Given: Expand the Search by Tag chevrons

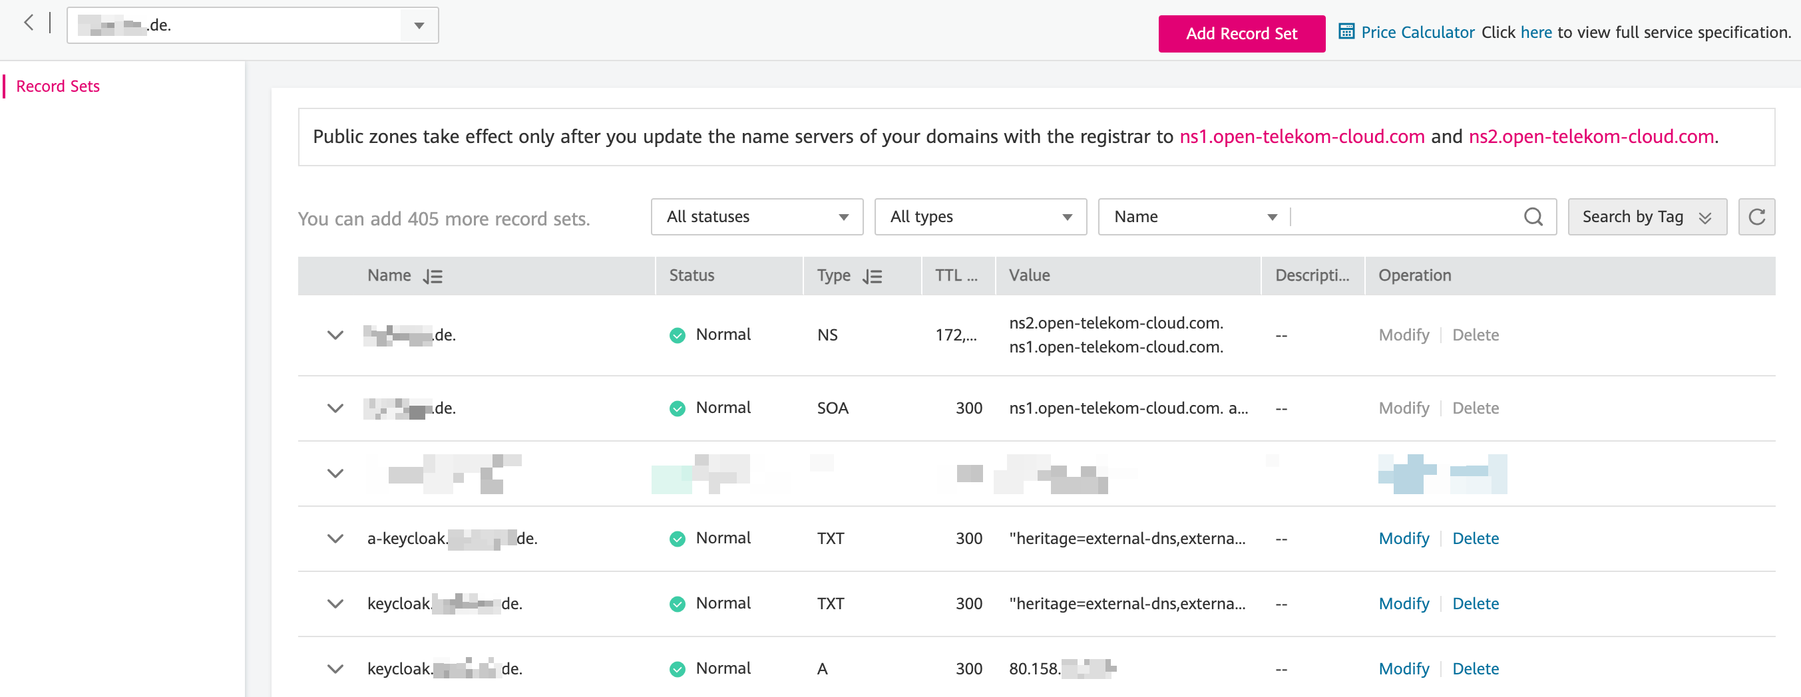Looking at the screenshot, I should [1704, 218].
